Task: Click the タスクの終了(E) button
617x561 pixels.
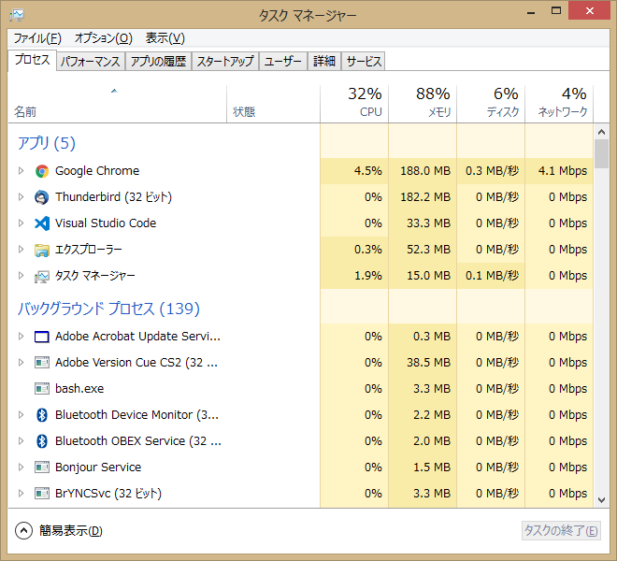Action: coord(561,531)
